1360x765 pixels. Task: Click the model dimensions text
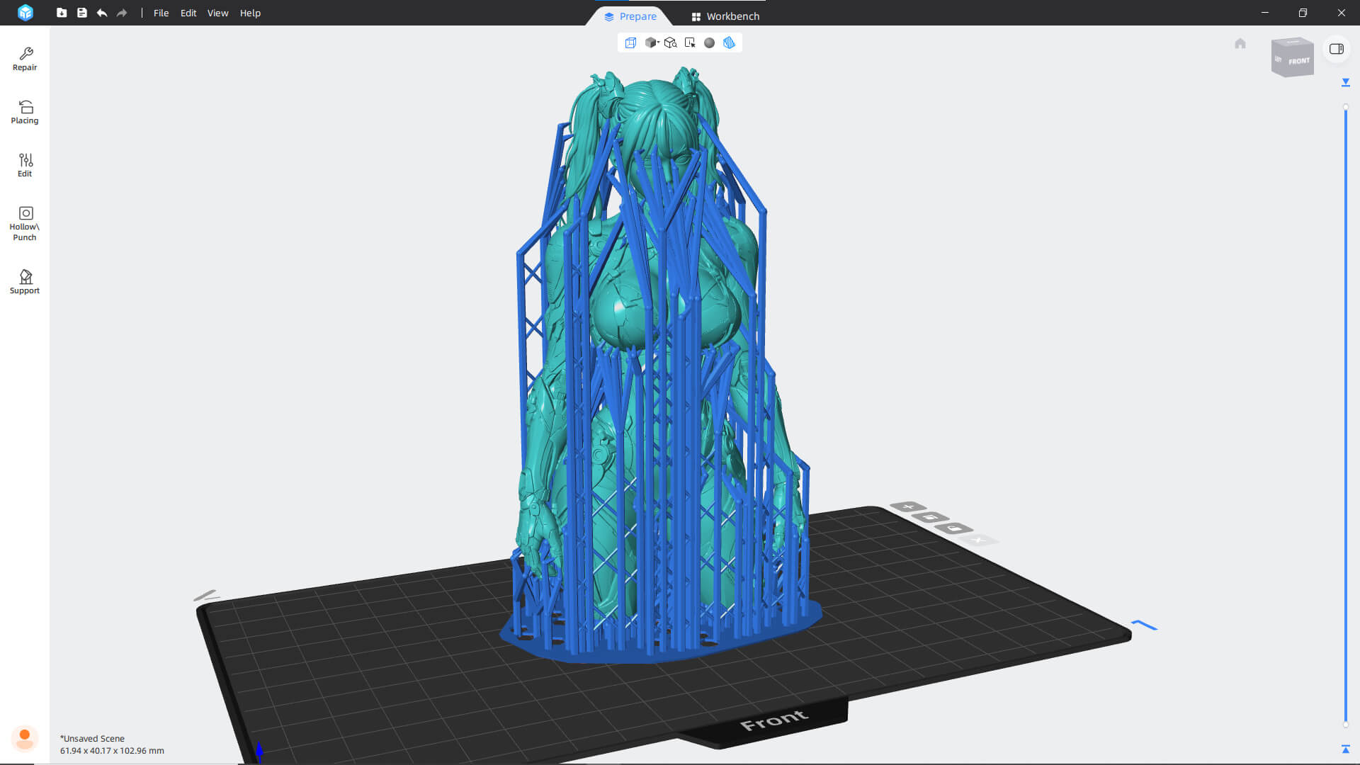112,751
